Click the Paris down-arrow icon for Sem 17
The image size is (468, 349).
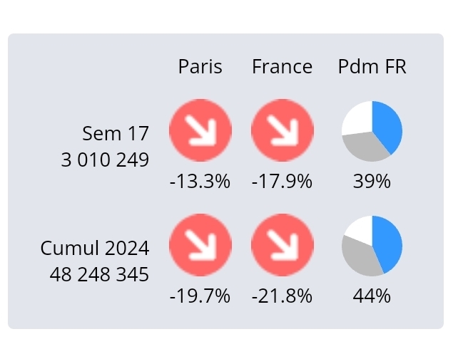point(200,131)
